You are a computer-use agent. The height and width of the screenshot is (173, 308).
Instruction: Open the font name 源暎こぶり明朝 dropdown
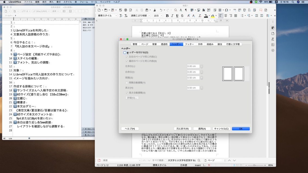coord(149,16)
